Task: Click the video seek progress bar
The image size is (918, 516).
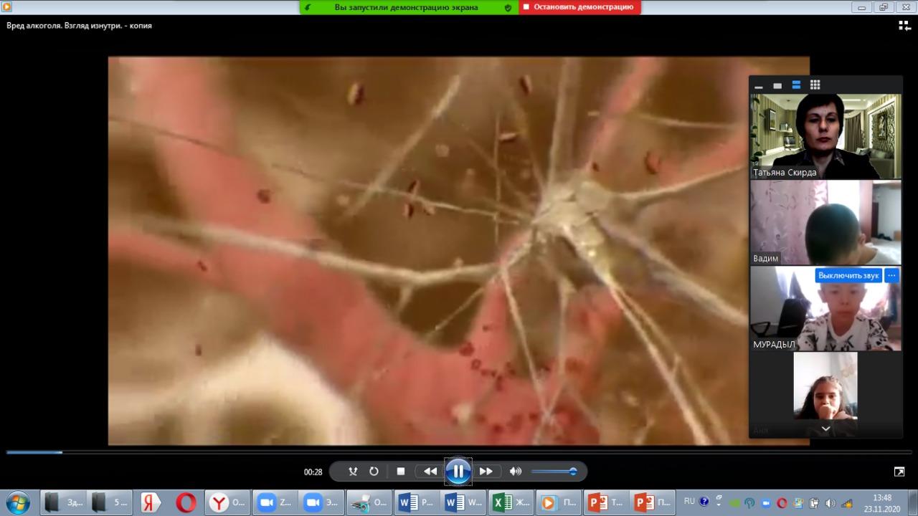Action: [459, 452]
